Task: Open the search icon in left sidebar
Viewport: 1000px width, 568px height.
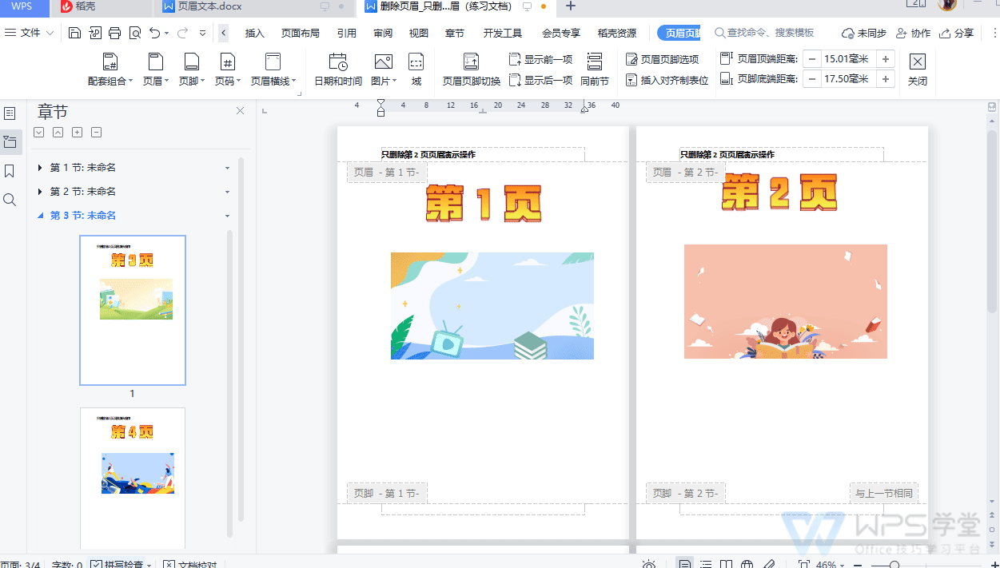Action: tap(10, 200)
